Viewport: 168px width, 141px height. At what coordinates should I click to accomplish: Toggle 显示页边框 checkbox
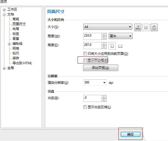pos(85,60)
